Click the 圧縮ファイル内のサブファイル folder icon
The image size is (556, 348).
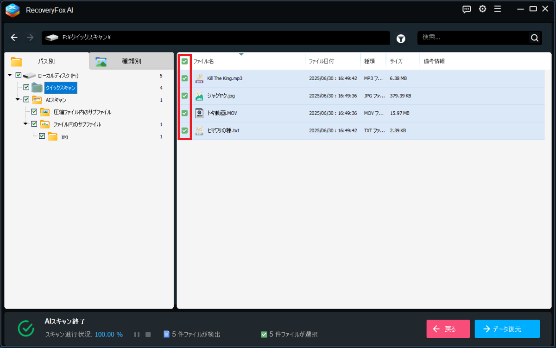(45, 112)
